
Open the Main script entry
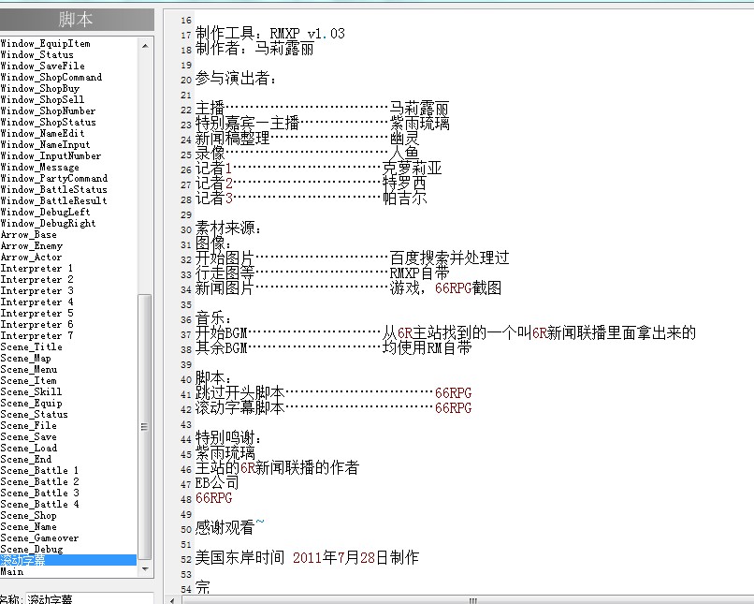(x=12, y=571)
